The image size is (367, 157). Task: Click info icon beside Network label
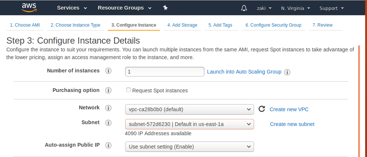click(109, 108)
